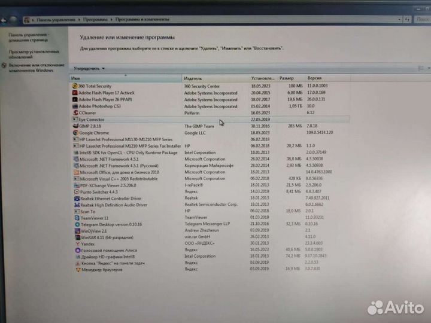This screenshot has height=323, width=431.
Task: Click the publisher cell "Realtek Semiconductor Corp."
Action: coord(211,204)
